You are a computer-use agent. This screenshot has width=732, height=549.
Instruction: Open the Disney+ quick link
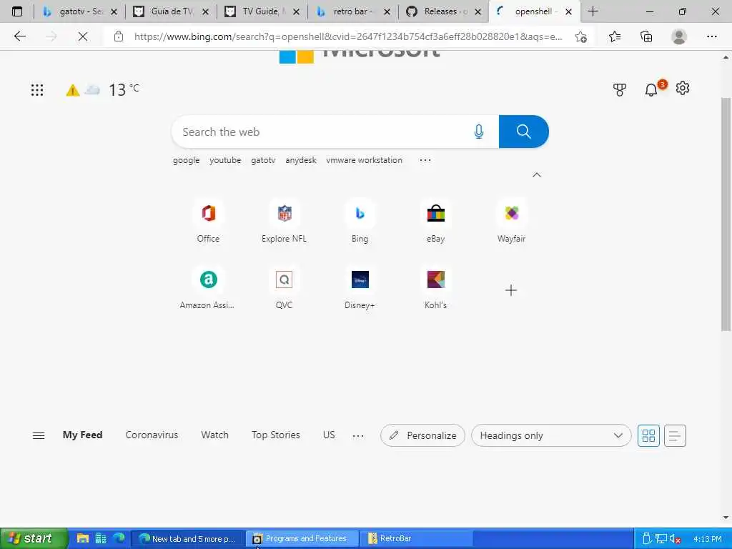[360, 289]
